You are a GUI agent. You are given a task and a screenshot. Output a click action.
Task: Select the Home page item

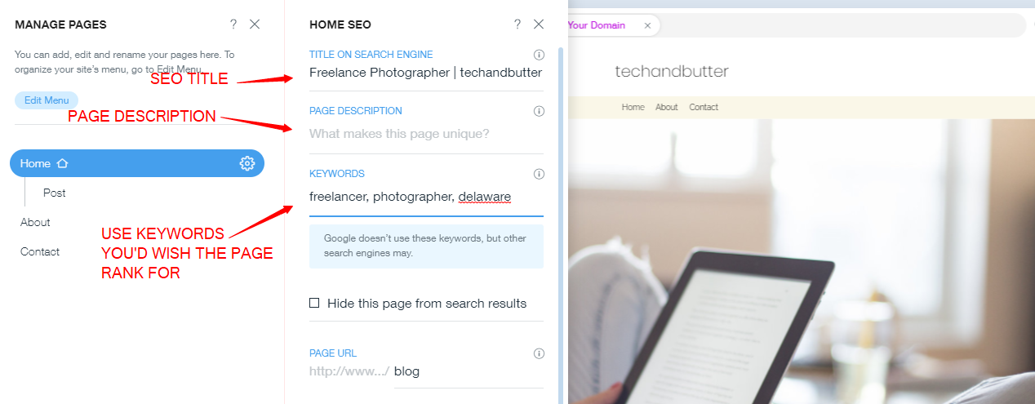(x=137, y=163)
